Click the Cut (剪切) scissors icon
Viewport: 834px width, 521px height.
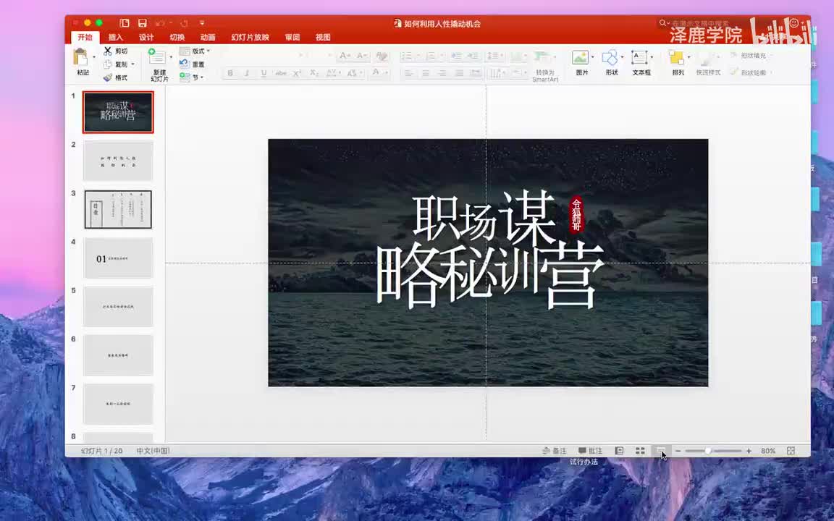click(107, 51)
